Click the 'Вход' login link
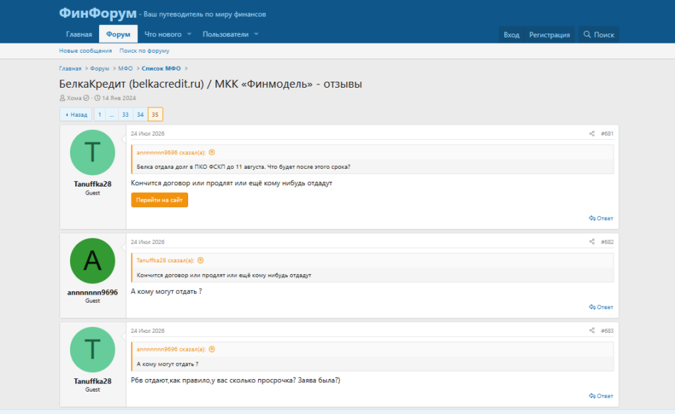The height and width of the screenshot is (414, 675). pyautogui.click(x=511, y=35)
